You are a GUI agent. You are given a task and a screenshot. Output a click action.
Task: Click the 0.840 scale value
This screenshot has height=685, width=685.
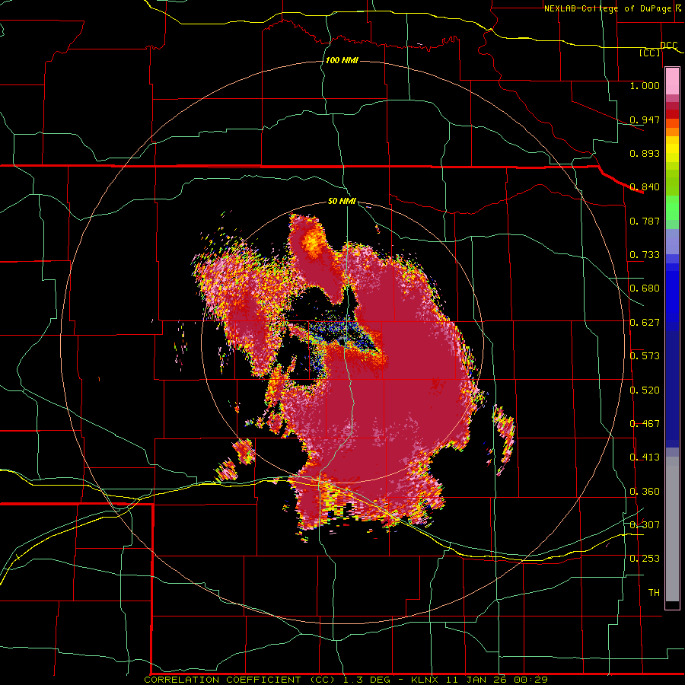[645, 187]
